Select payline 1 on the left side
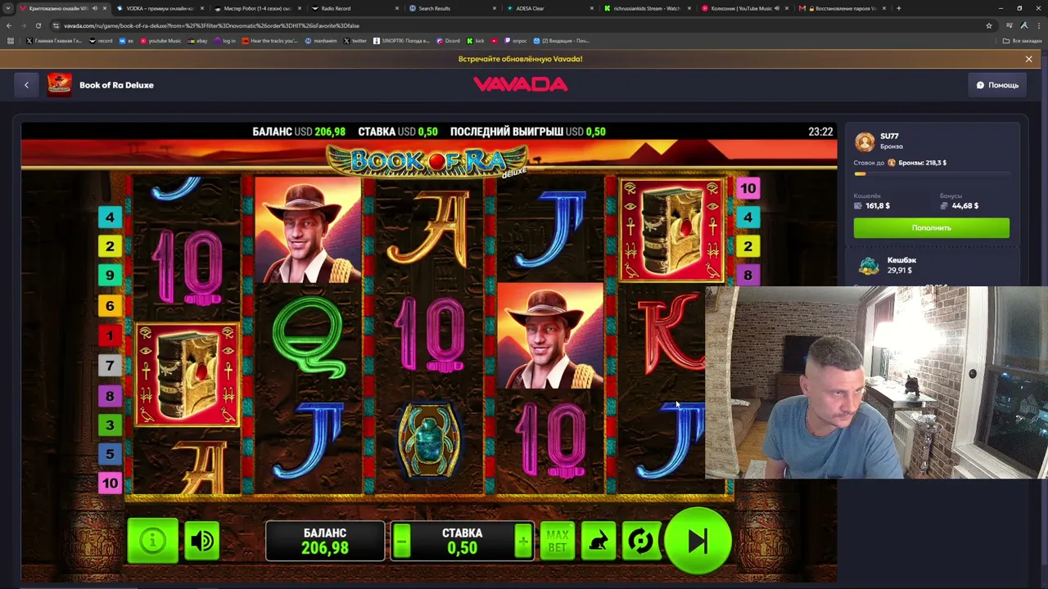The height and width of the screenshot is (589, 1048). (110, 335)
